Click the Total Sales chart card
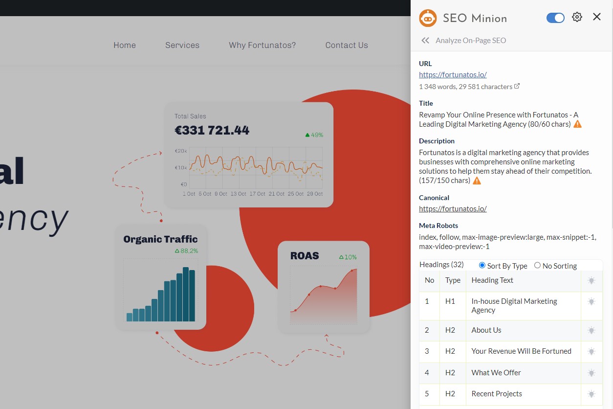The image size is (613, 409). point(249,155)
